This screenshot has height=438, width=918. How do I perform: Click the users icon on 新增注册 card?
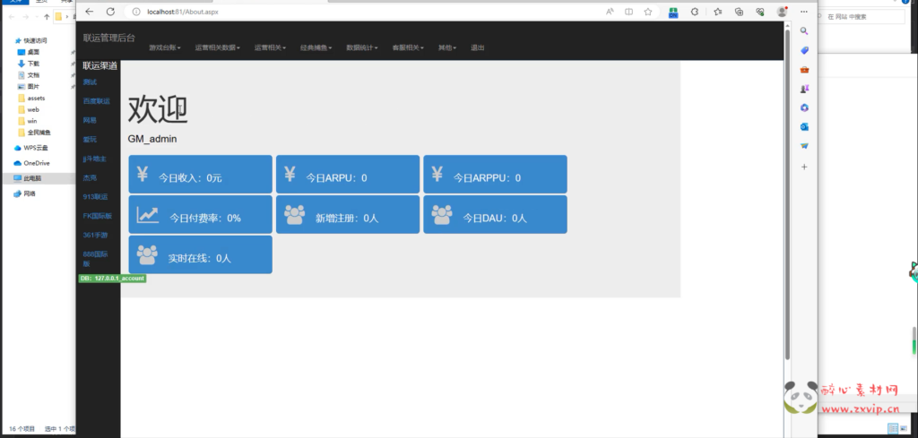point(294,215)
